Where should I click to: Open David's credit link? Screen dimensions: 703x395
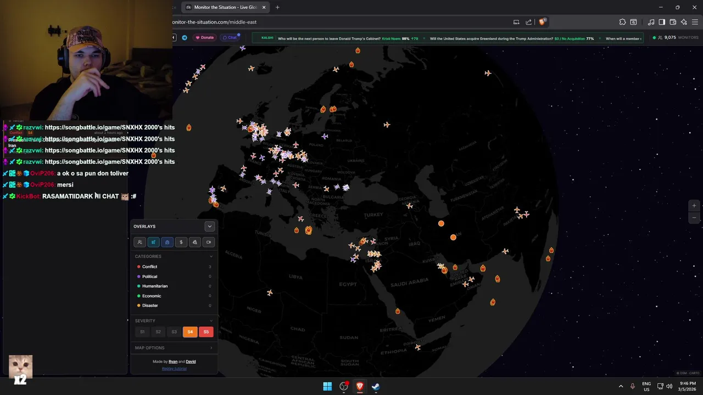pos(191,362)
